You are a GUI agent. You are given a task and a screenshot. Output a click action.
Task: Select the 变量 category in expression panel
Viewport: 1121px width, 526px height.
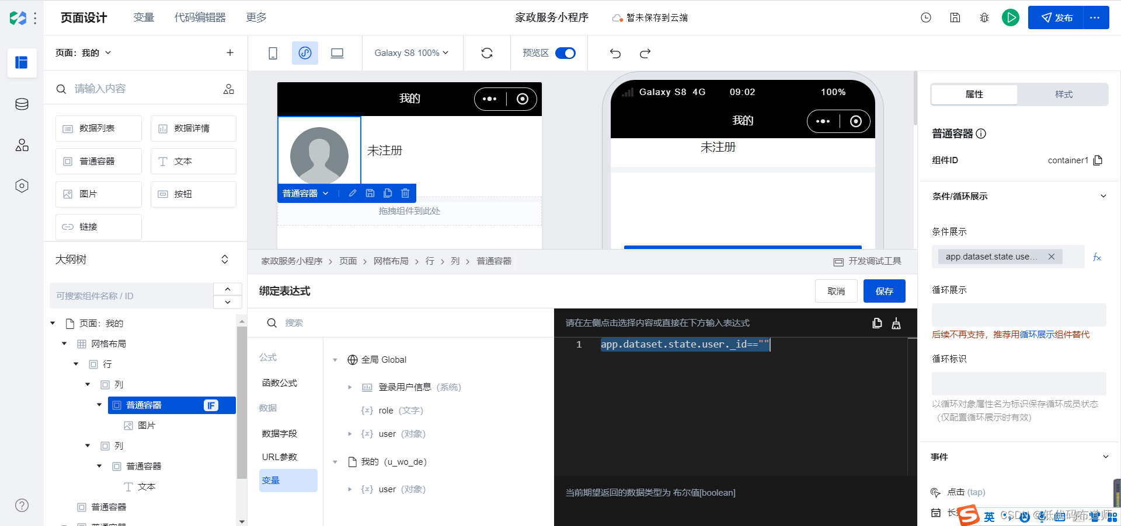click(x=288, y=481)
